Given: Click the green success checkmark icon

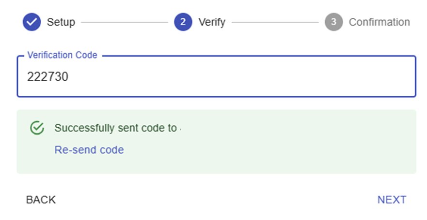Looking at the screenshot, I should [x=37, y=128].
